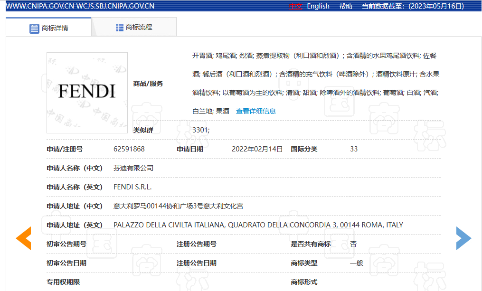Click the 申请人名称（中文）label
This screenshot has height=291, width=482.
click(x=75, y=168)
